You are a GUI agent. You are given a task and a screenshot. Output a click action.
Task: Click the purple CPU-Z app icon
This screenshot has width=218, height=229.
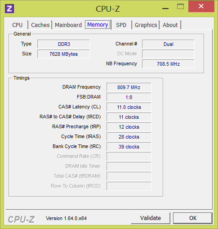[x=9, y=9]
